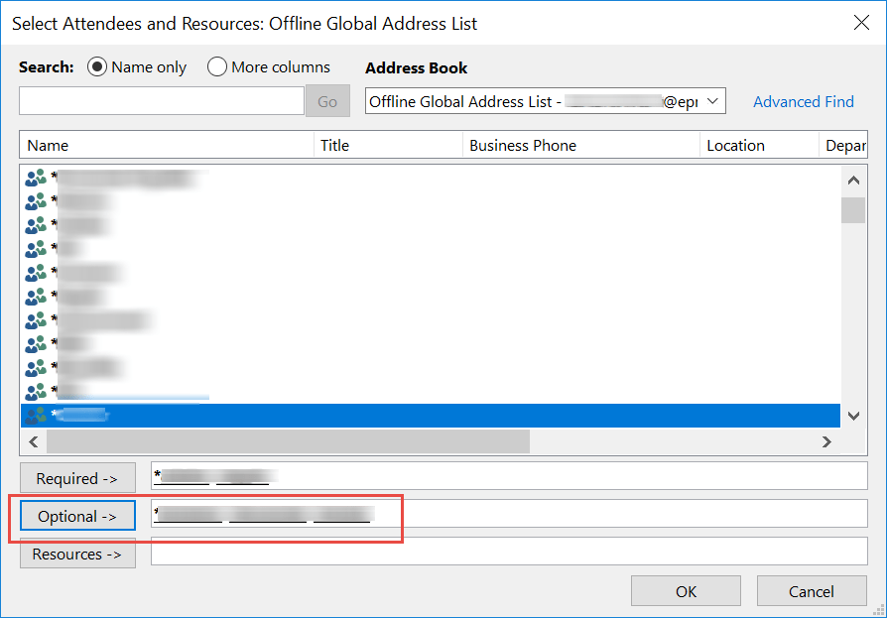Viewport: 887px width, 618px height.
Task: Click the list scroll up arrow
Action: point(853,181)
